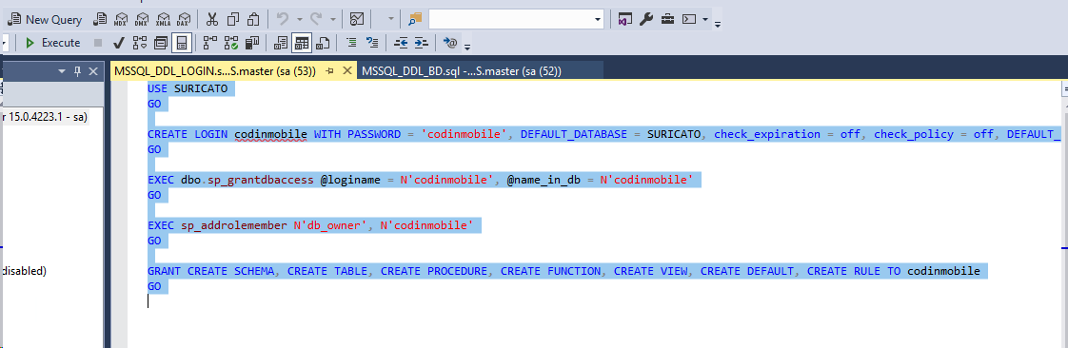Toggle Include Client Statistics
Image resolution: width=1068 pixels, height=348 pixels.
252,43
